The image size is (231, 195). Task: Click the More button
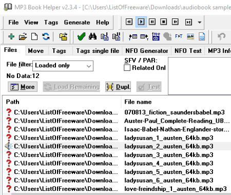click(x=23, y=87)
